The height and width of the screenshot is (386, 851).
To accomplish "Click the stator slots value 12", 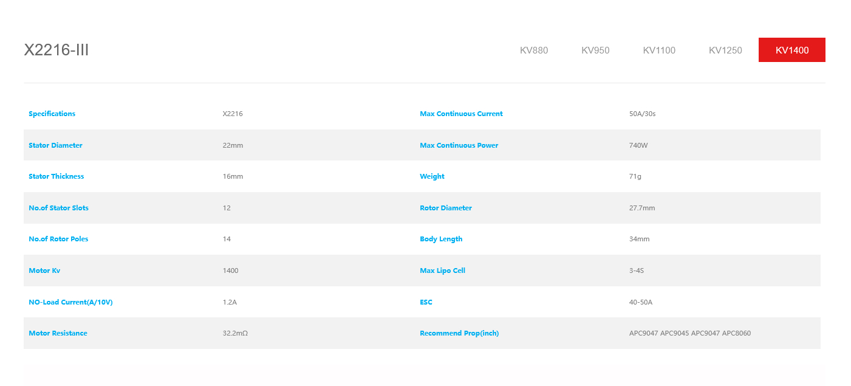I will pyautogui.click(x=227, y=208).
